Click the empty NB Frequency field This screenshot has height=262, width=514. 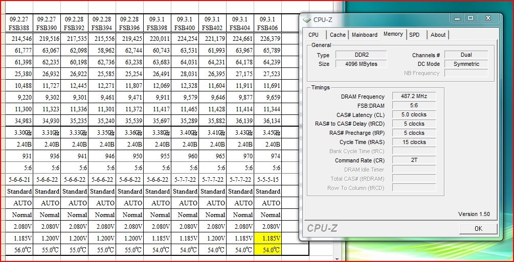tap(466, 73)
